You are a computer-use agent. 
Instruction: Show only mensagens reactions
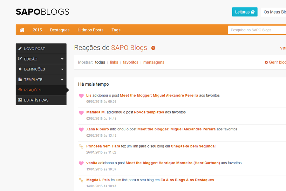(x=154, y=62)
